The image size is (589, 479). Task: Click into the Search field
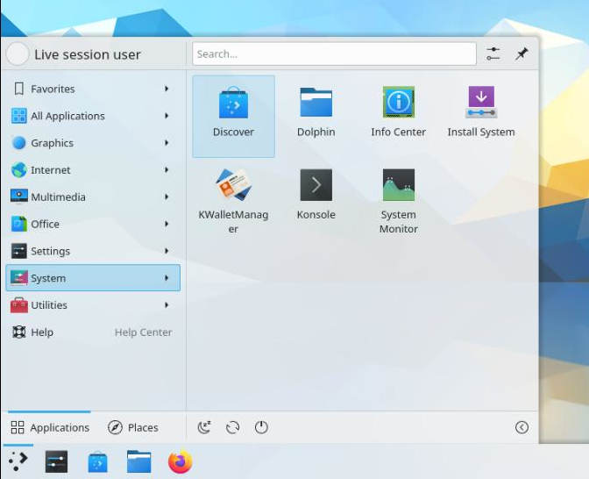tap(334, 54)
